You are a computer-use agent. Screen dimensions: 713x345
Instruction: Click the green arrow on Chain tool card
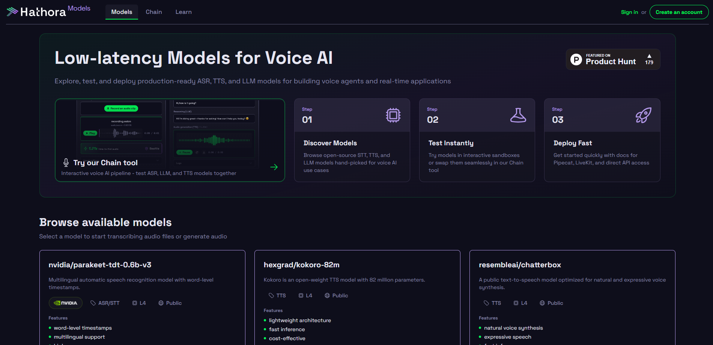pyautogui.click(x=274, y=167)
